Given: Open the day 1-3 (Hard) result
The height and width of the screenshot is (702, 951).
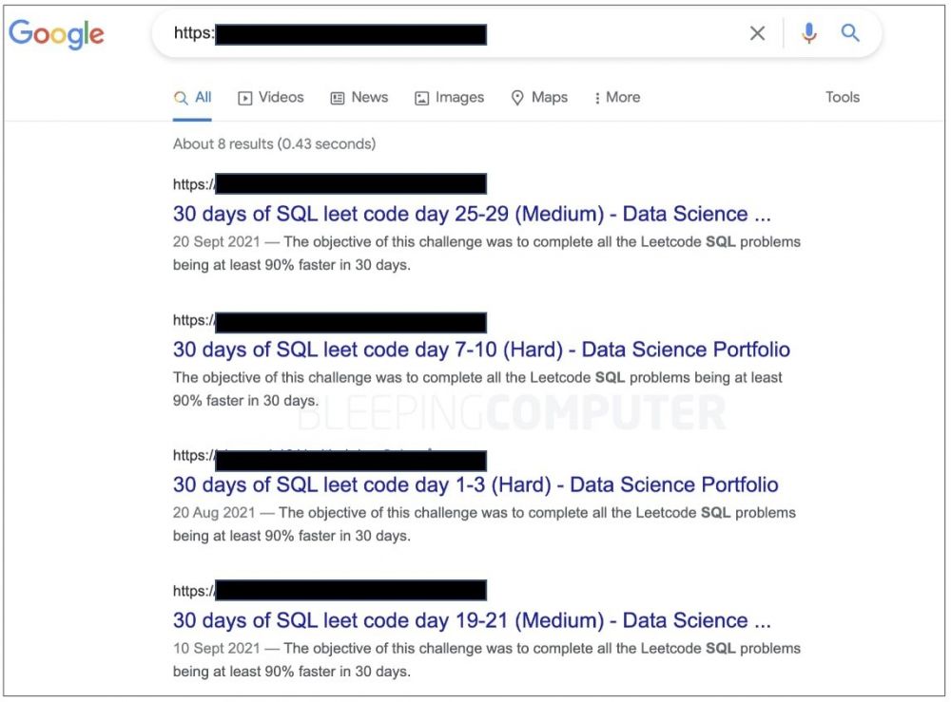Looking at the screenshot, I should coord(475,484).
